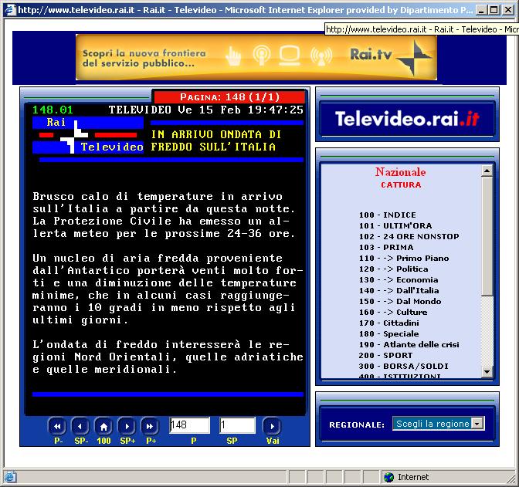Click the headline line FREDDO SULL'ITALIA
Screen dimensions: 519x487
coord(213,147)
